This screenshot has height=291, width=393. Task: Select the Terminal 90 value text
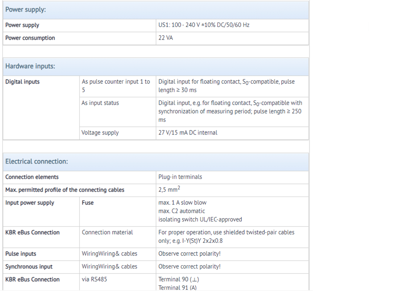(x=179, y=280)
